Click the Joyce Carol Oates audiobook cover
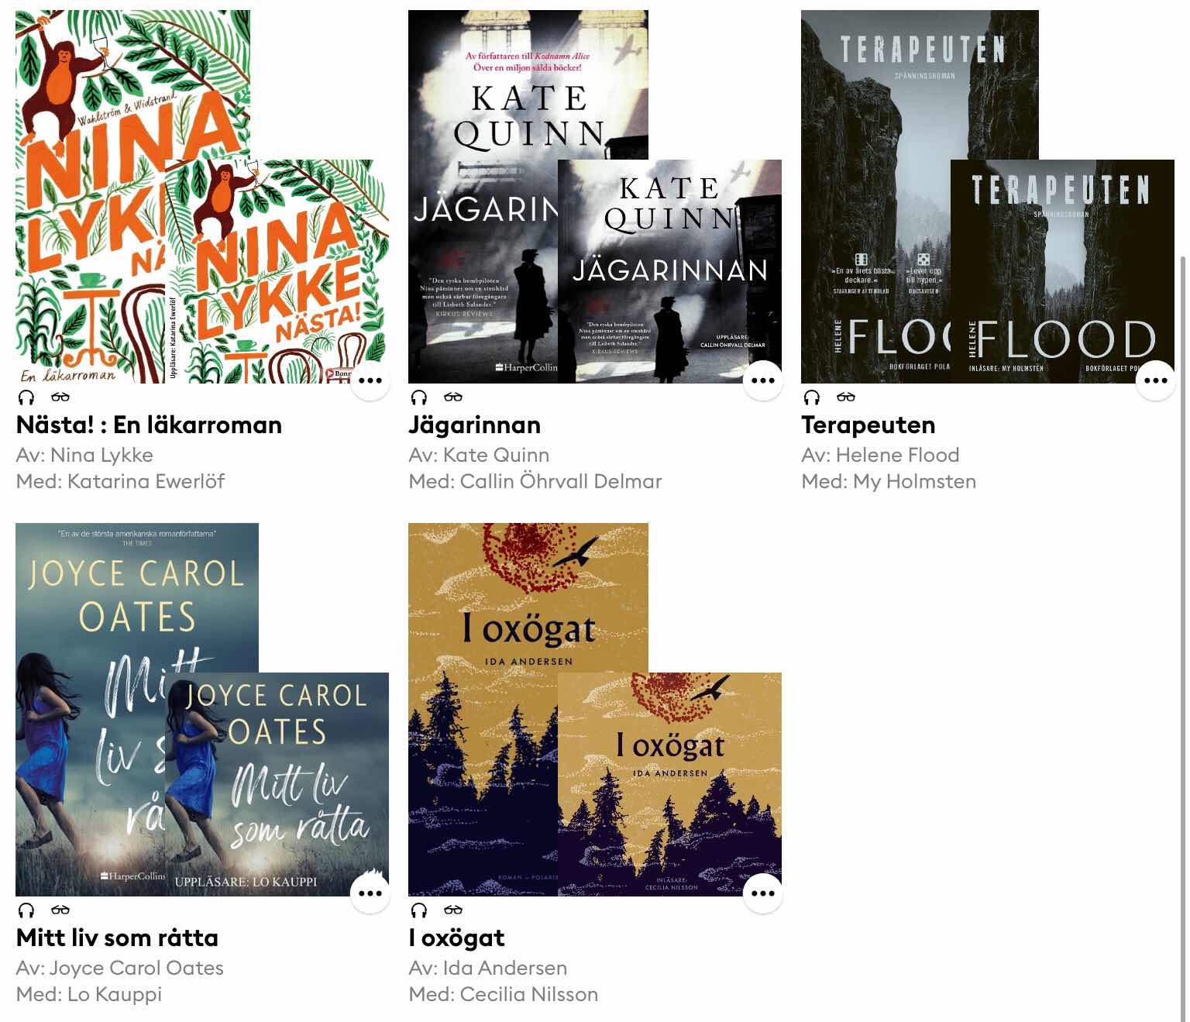 [x=277, y=784]
